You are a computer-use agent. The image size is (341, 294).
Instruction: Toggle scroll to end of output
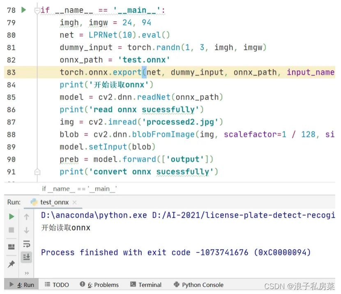[27, 257]
